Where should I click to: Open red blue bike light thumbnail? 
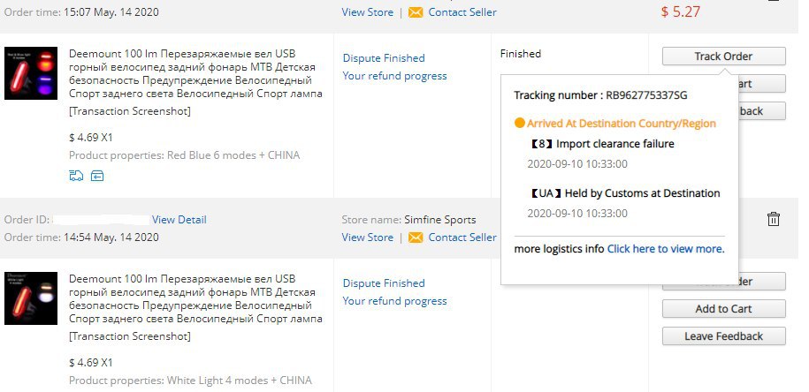[31, 73]
